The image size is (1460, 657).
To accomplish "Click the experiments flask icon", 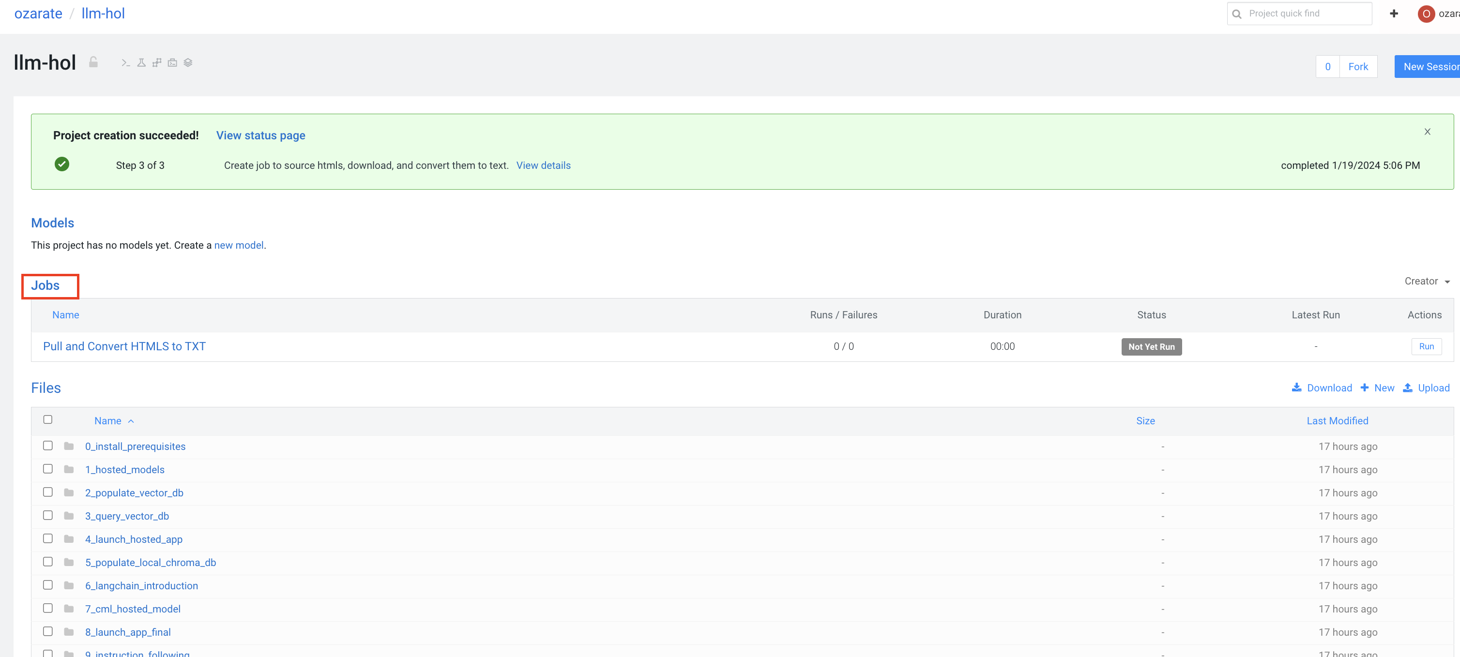I will coord(141,63).
